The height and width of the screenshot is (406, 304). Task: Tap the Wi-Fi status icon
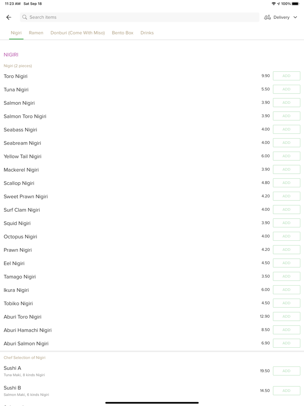coord(273,3)
